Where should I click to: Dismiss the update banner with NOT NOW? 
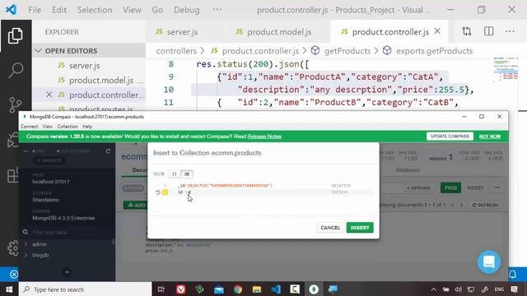(x=490, y=136)
